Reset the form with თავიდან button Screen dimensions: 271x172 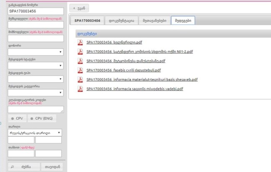click(53, 167)
